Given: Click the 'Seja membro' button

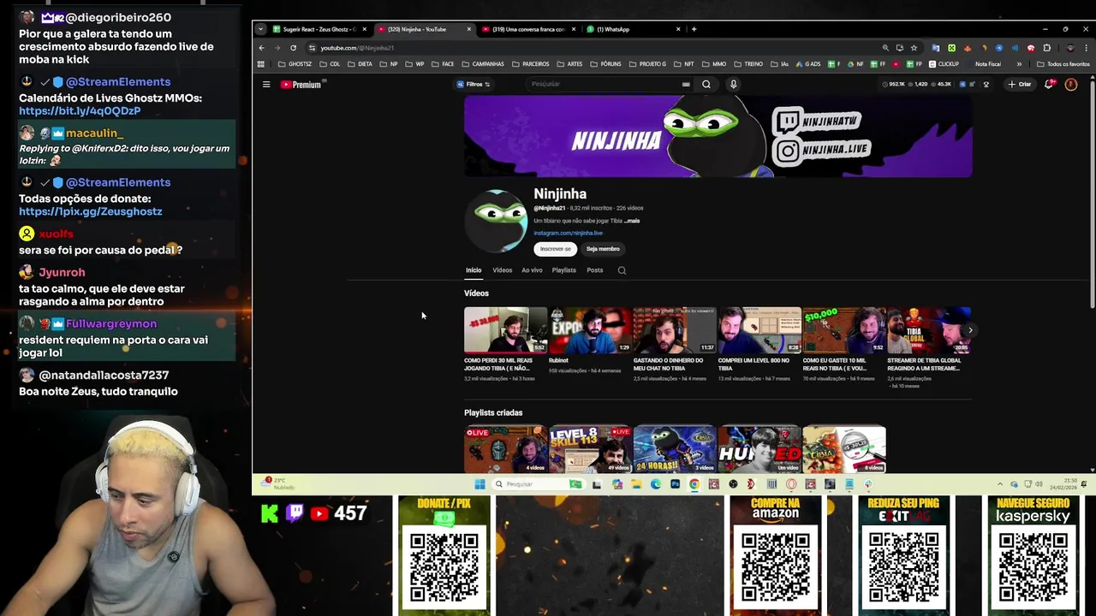Looking at the screenshot, I should coord(603,249).
